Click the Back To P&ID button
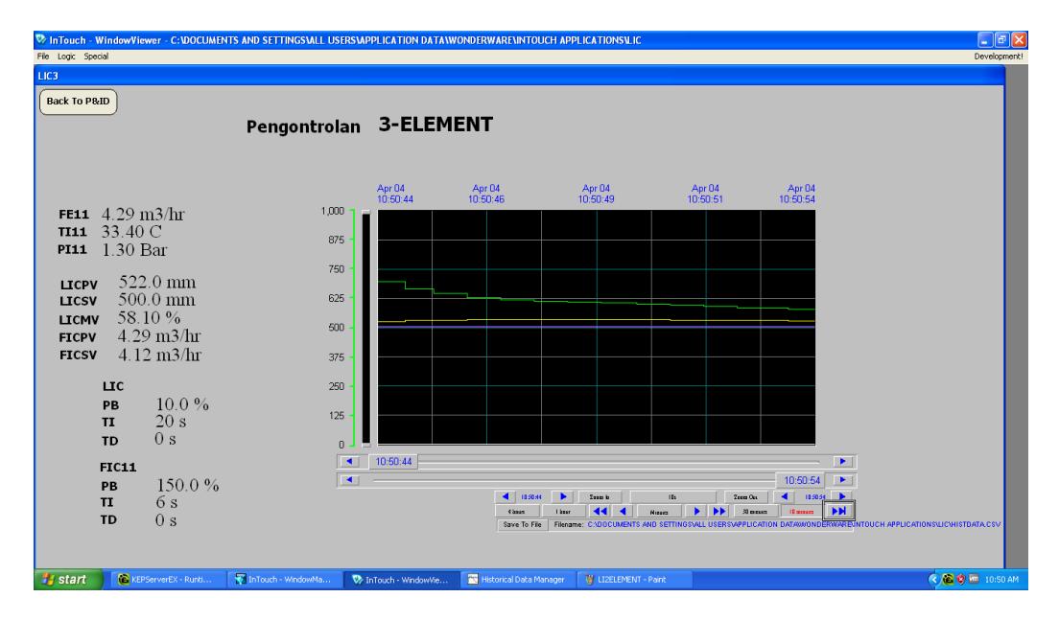 click(79, 102)
